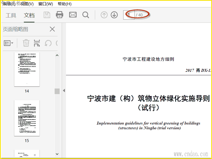Send the file via envelope email icon
The height and width of the screenshot is (159, 212).
point(73,15)
